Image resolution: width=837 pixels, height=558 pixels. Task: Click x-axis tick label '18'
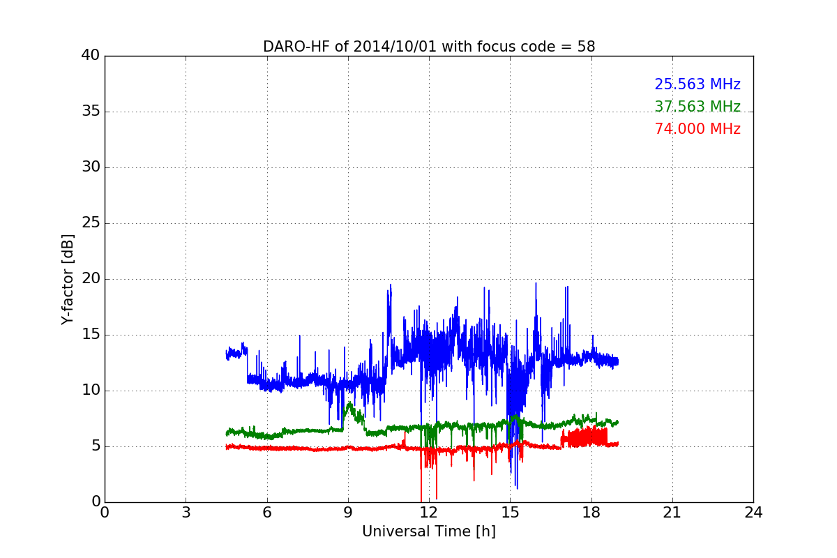click(x=591, y=513)
